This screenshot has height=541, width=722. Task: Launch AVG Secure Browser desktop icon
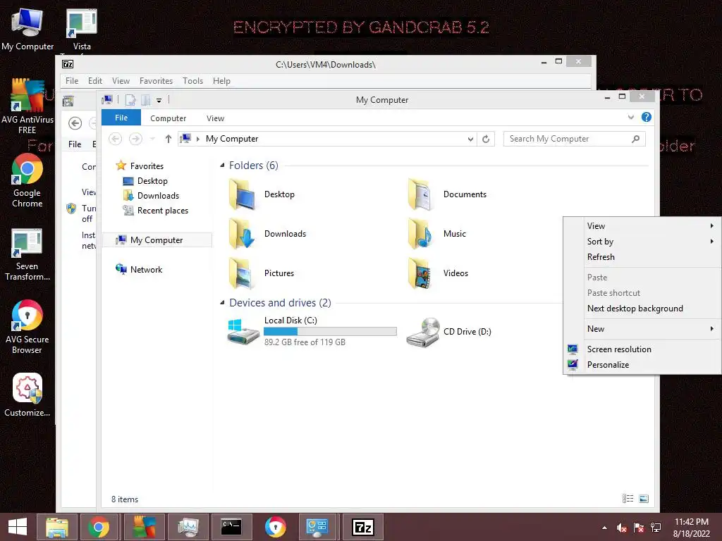pyautogui.click(x=27, y=327)
